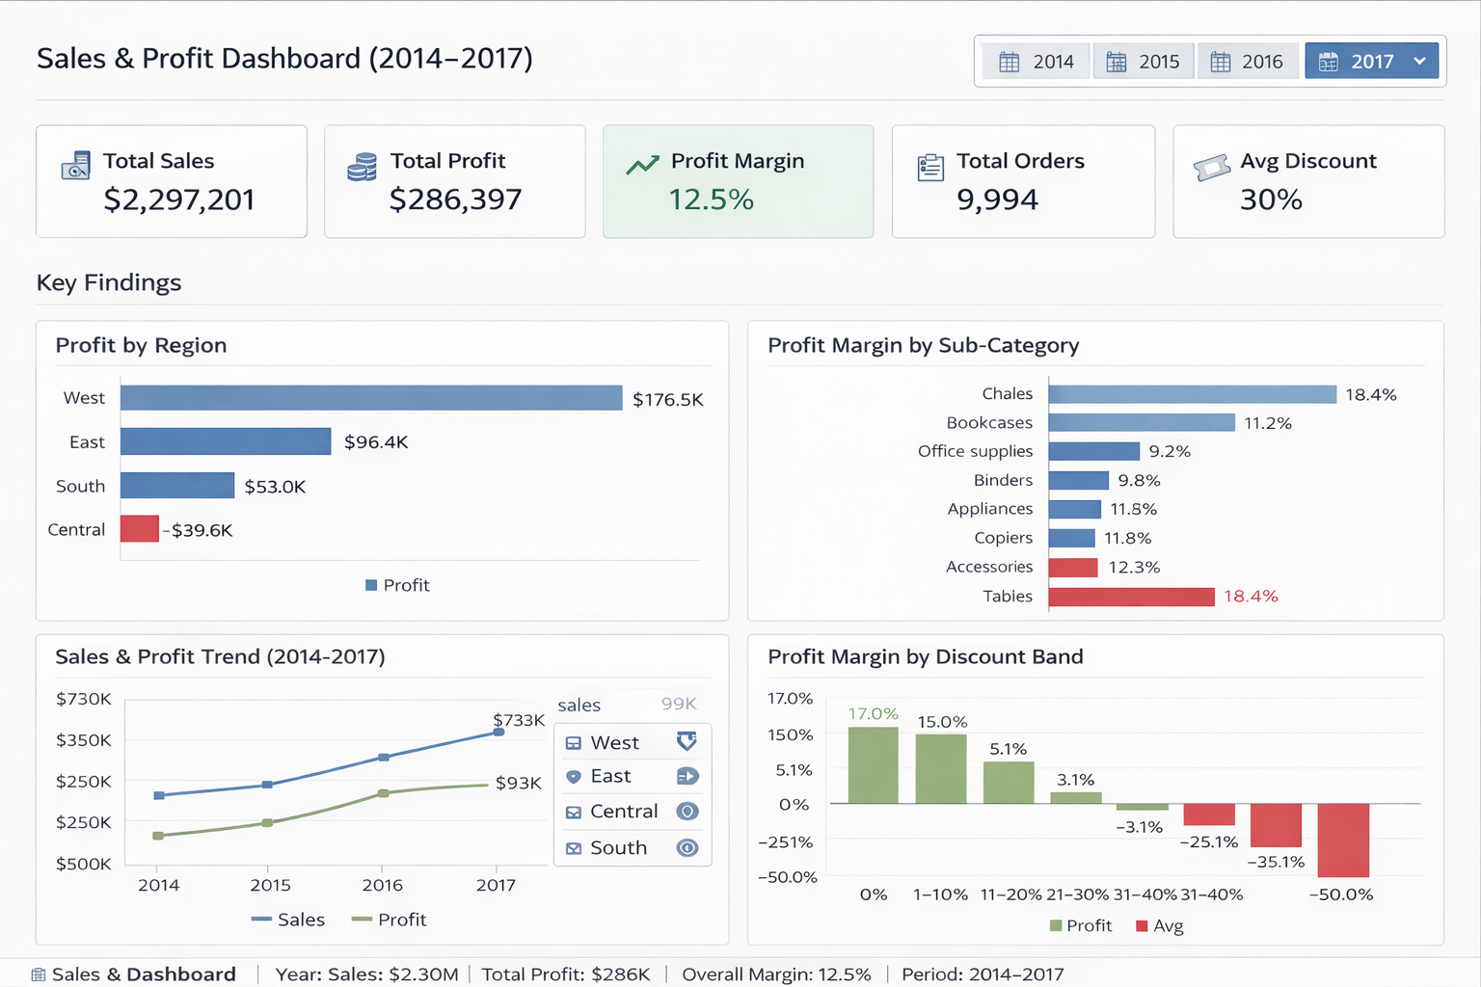Click the calendar icon on the 2014 button

click(1009, 62)
